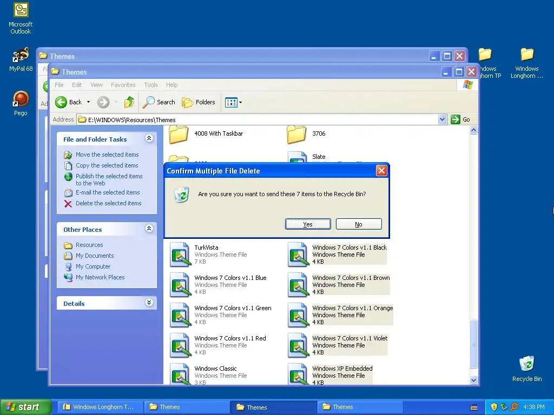The width and height of the screenshot is (554, 415).
Task: Click Copy the selected items
Action: click(107, 165)
